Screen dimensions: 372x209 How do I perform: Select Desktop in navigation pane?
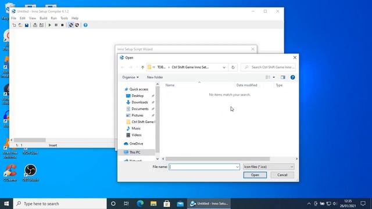(137, 96)
